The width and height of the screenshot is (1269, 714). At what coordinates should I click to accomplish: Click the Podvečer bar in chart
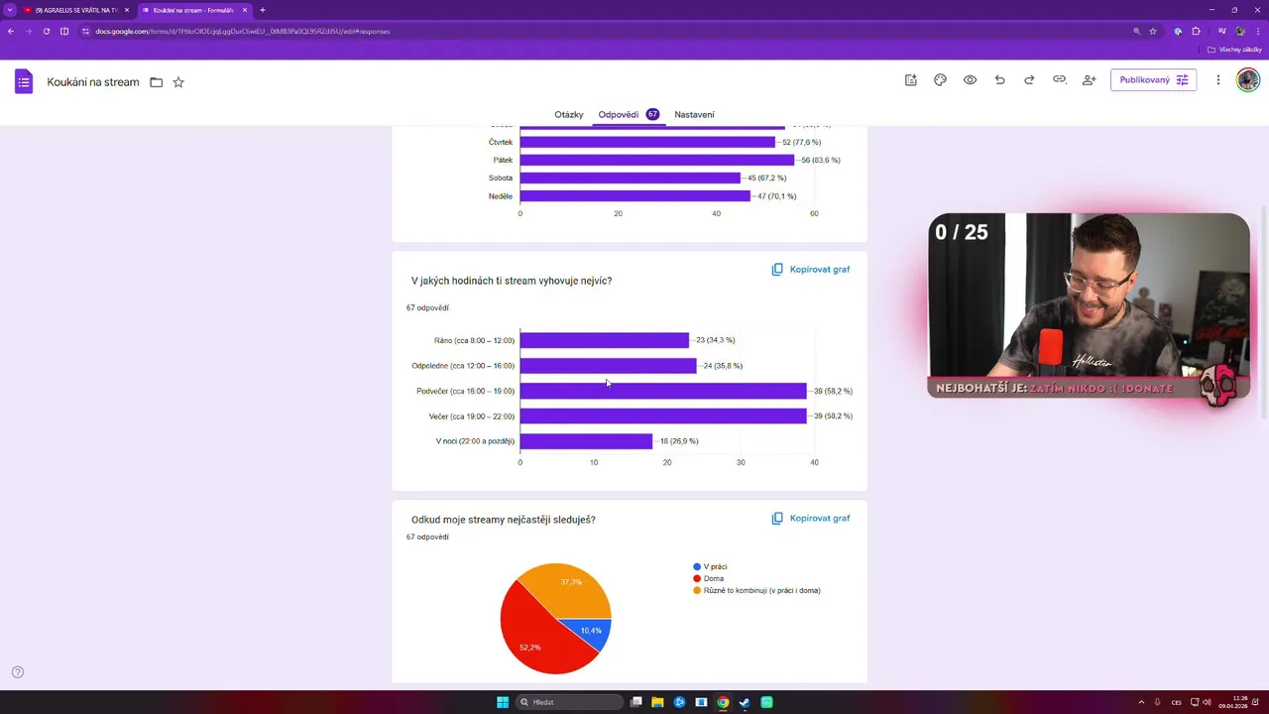tap(663, 391)
